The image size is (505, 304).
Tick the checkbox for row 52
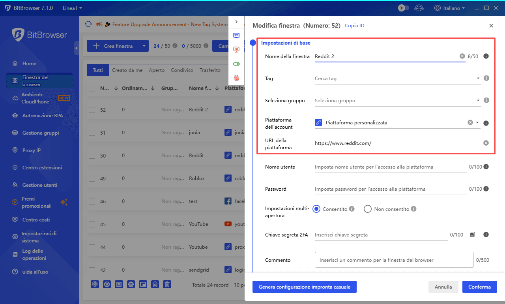pyautogui.click(x=92, y=110)
